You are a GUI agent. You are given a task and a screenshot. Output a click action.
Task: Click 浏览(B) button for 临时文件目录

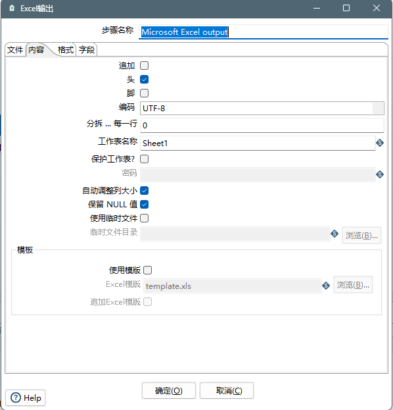(x=361, y=236)
